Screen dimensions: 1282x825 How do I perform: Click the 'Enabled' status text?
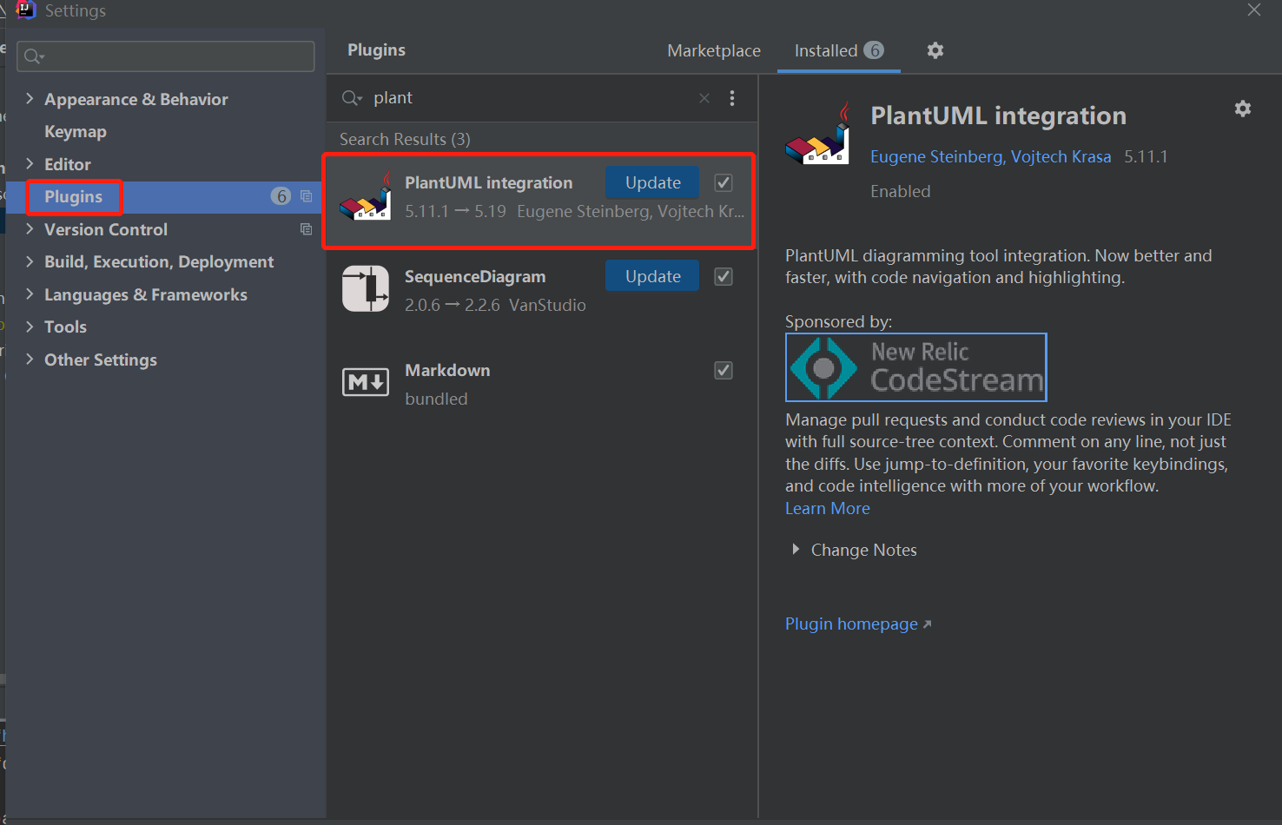click(901, 191)
